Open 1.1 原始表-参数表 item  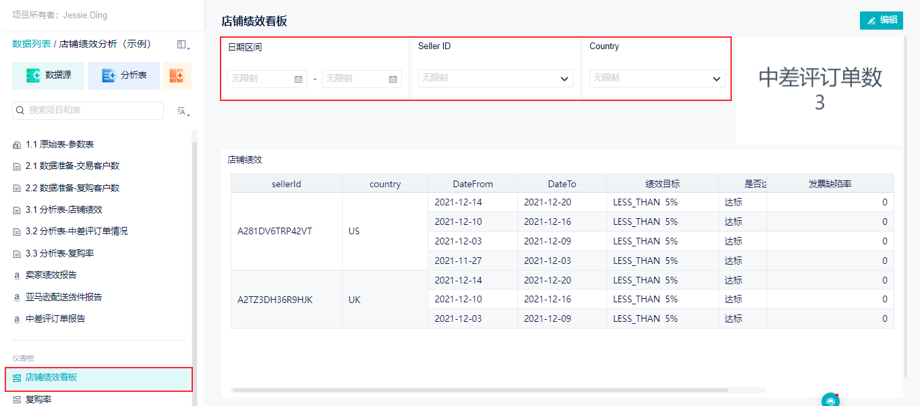(x=59, y=145)
